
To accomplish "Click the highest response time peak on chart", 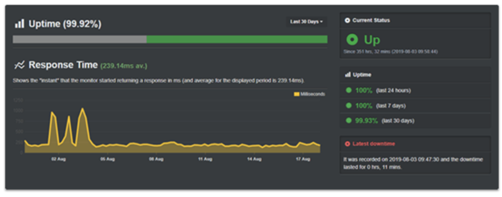I will pos(83,108).
